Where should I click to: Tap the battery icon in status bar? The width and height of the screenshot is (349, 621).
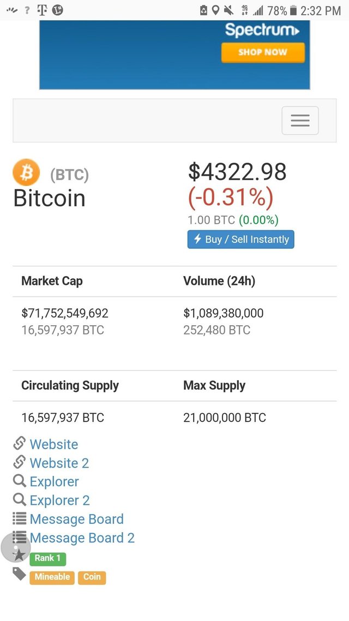[293, 10]
